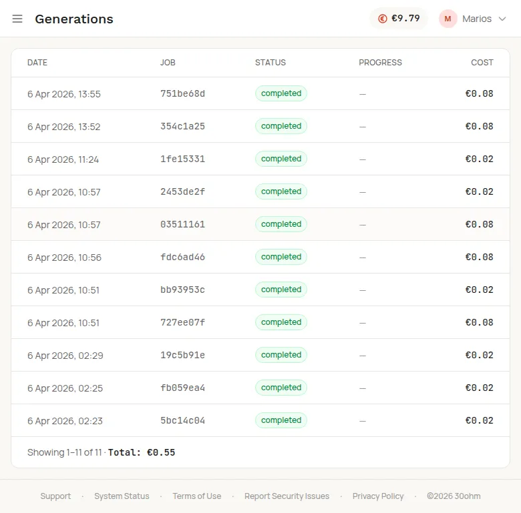Expand the Marios account dropdown chevron
Screen dimensions: 521x513
[502, 19]
